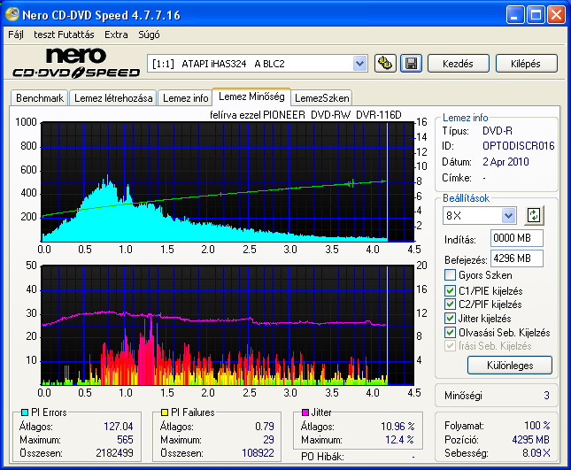This screenshot has height=470, width=571.
Task: Toggle the Gyors Szken checkbox
Action: pyautogui.click(x=450, y=275)
